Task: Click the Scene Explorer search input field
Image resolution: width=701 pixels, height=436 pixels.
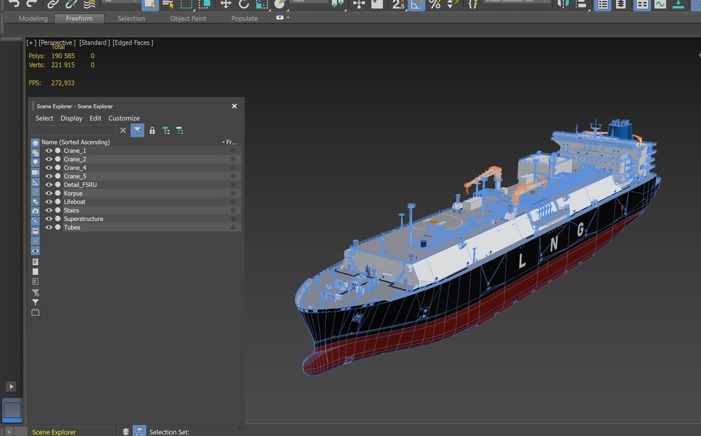Action: 74,131
